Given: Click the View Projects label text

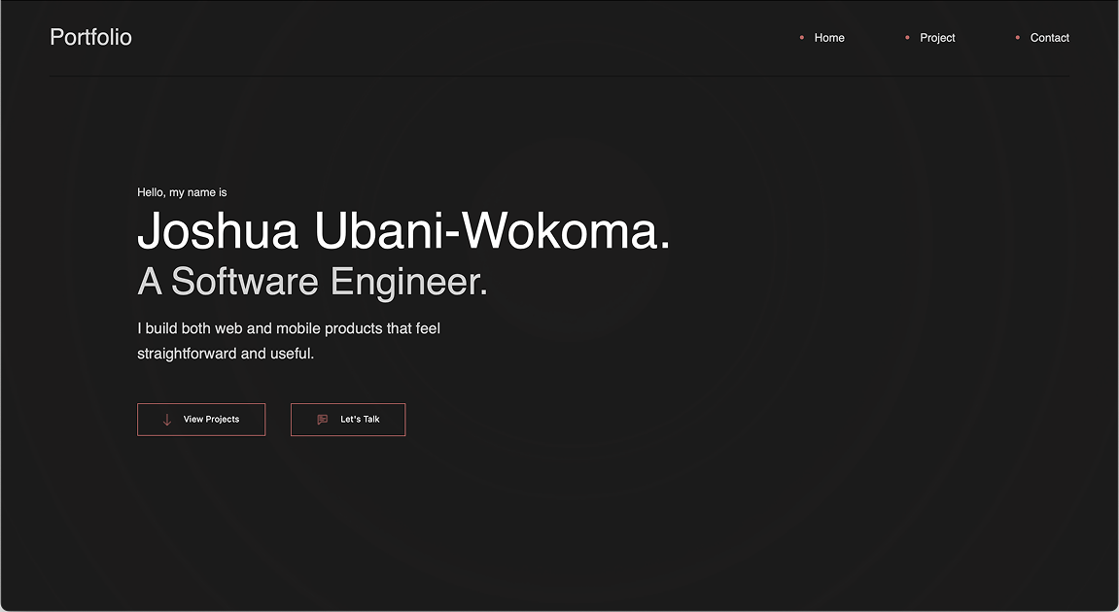Looking at the screenshot, I should [211, 419].
